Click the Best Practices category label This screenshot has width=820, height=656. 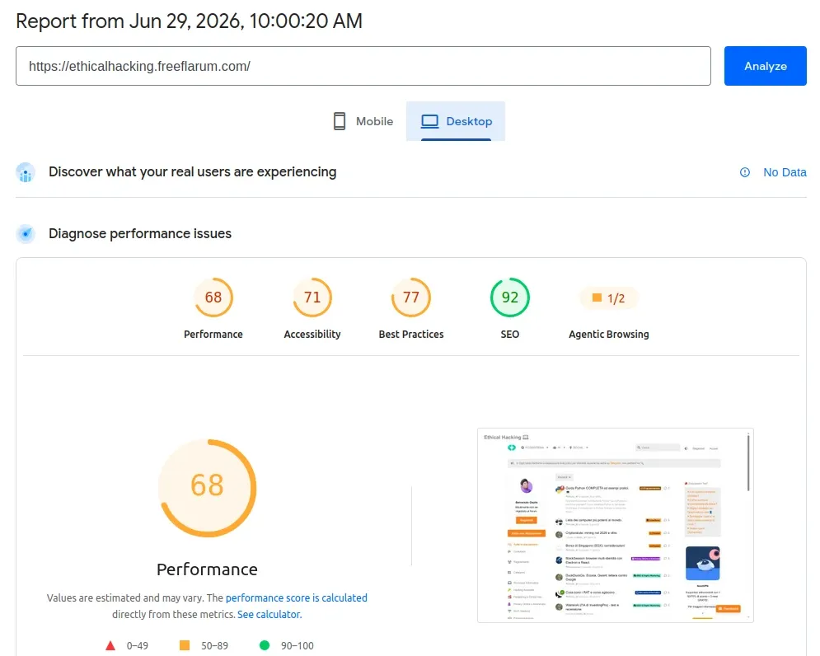tap(411, 335)
